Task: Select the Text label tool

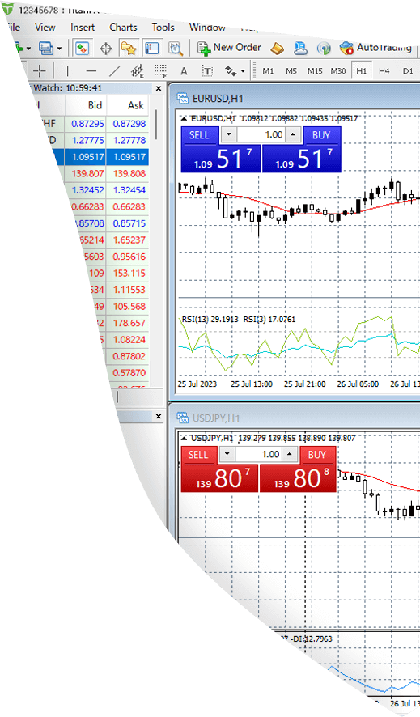Action: (x=207, y=71)
